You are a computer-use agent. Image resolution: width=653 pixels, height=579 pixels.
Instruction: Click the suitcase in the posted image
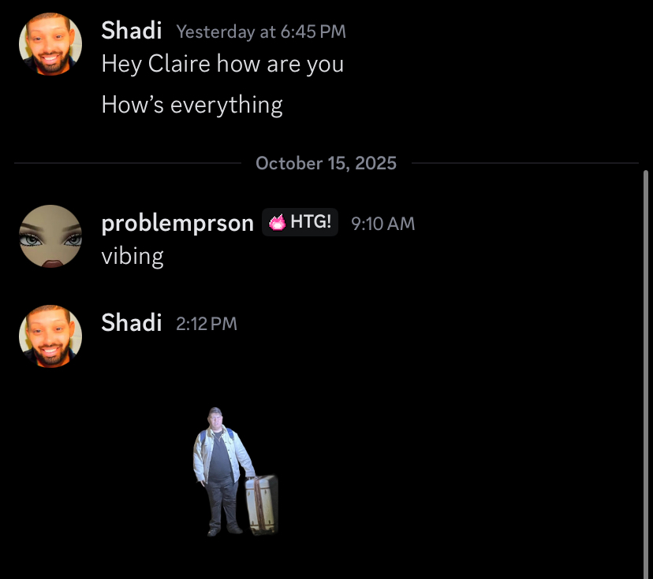(262, 505)
